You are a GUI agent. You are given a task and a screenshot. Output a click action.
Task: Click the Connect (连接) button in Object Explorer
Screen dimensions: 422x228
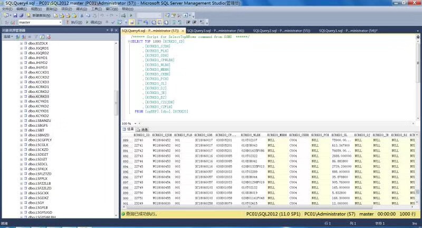coord(8,37)
